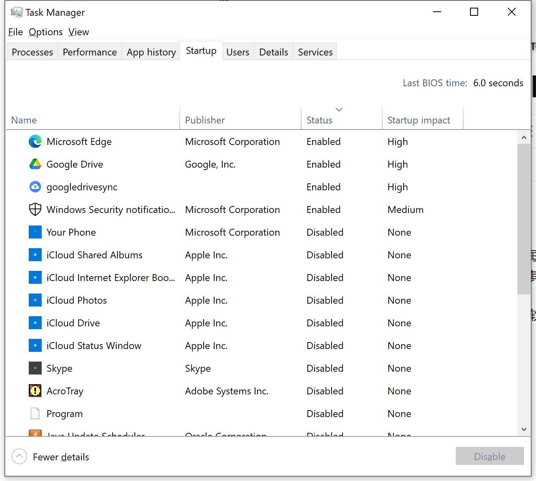Viewport: 536px width, 481px height.
Task: Select the iCloud Shared Albums name
Action: [x=94, y=255]
